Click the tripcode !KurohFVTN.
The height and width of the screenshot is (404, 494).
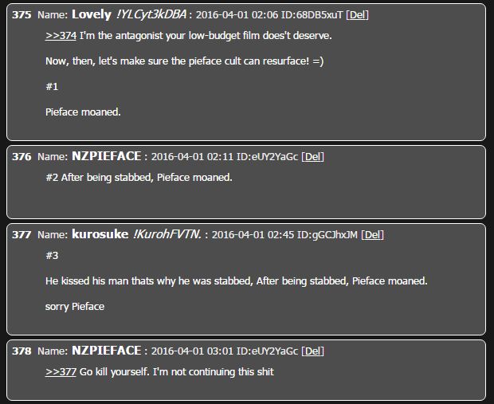point(167,234)
